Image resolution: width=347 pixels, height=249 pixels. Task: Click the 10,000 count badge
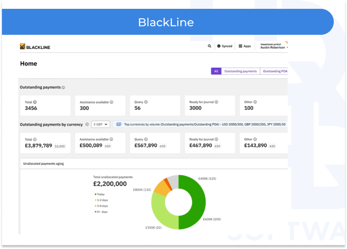60,146
